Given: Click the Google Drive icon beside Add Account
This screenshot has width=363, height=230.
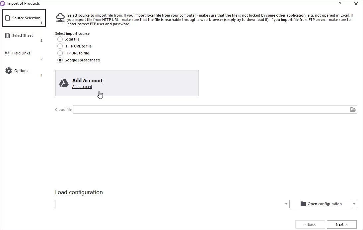Looking at the screenshot, I should [64, 83].
